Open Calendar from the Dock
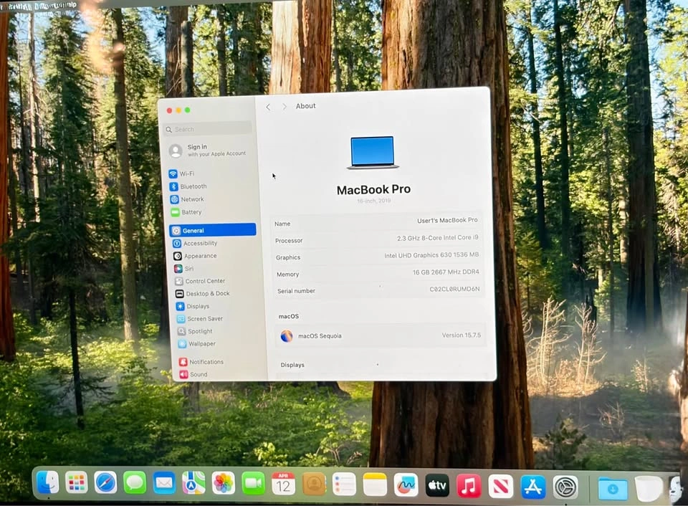Screen dimensions: 688x506 click(x=283, y=484)
